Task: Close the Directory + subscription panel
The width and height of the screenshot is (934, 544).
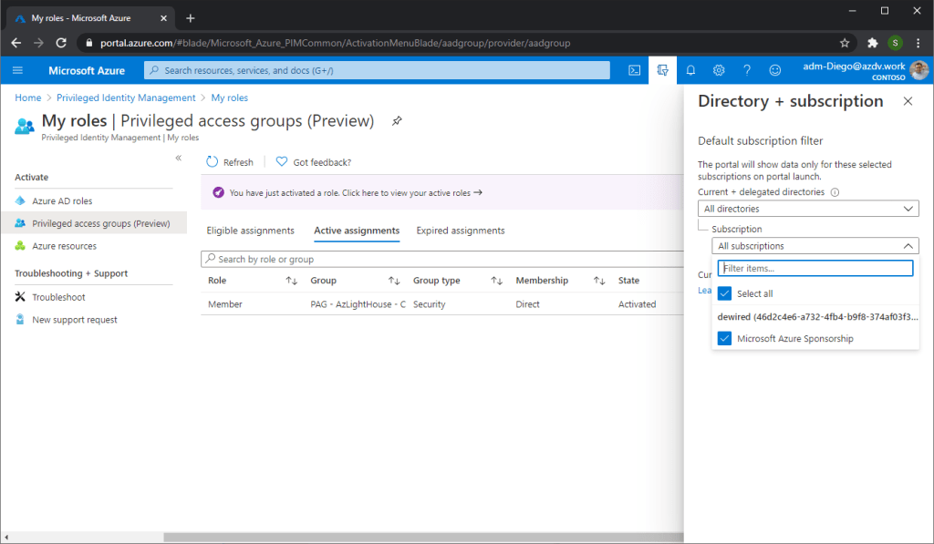Action: pyautogui.click(x=908, y=101)
